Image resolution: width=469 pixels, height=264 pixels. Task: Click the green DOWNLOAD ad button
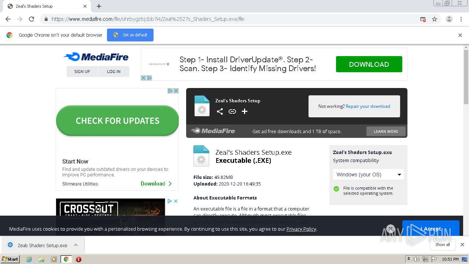tap(369, 64)
